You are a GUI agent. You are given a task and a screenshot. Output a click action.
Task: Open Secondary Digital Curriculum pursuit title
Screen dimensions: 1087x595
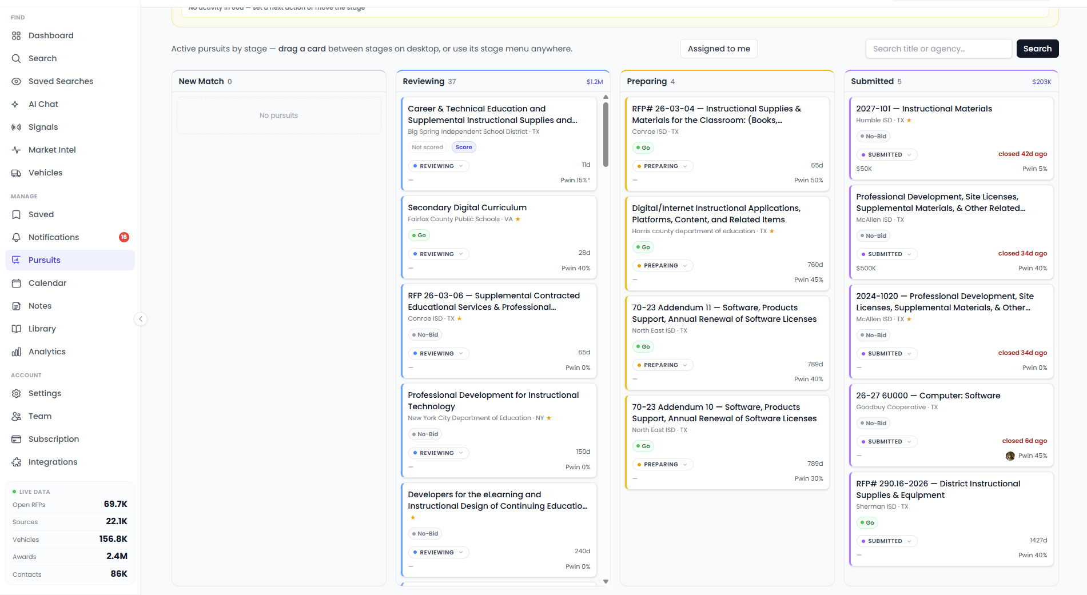click(x=467, y=207)
